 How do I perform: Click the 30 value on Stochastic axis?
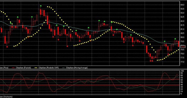[182, 87]
